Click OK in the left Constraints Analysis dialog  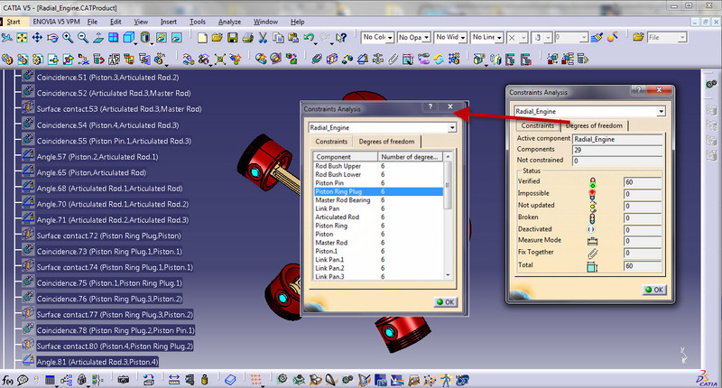445,302
